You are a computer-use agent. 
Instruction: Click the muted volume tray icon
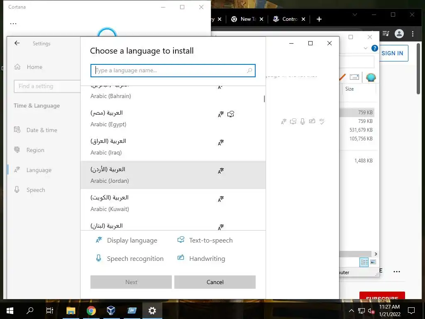click(371, 311)
